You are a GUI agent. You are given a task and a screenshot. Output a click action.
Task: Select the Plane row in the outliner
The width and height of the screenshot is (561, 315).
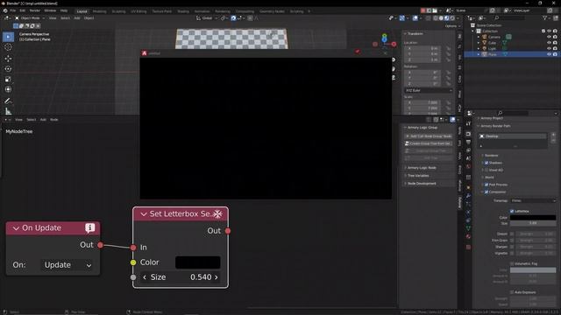[x=511, y=54]
